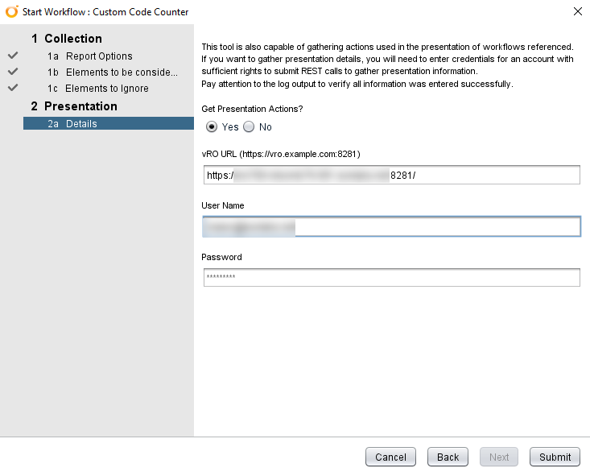Submit the workflow
The height and width of the screenshot is (476, 590).
click(555, 457)
